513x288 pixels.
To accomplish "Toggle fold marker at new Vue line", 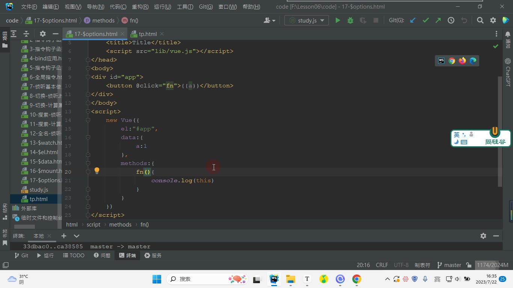I will 88,120.
